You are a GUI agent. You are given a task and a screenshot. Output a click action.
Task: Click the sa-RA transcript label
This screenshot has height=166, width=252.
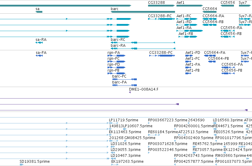41,40
